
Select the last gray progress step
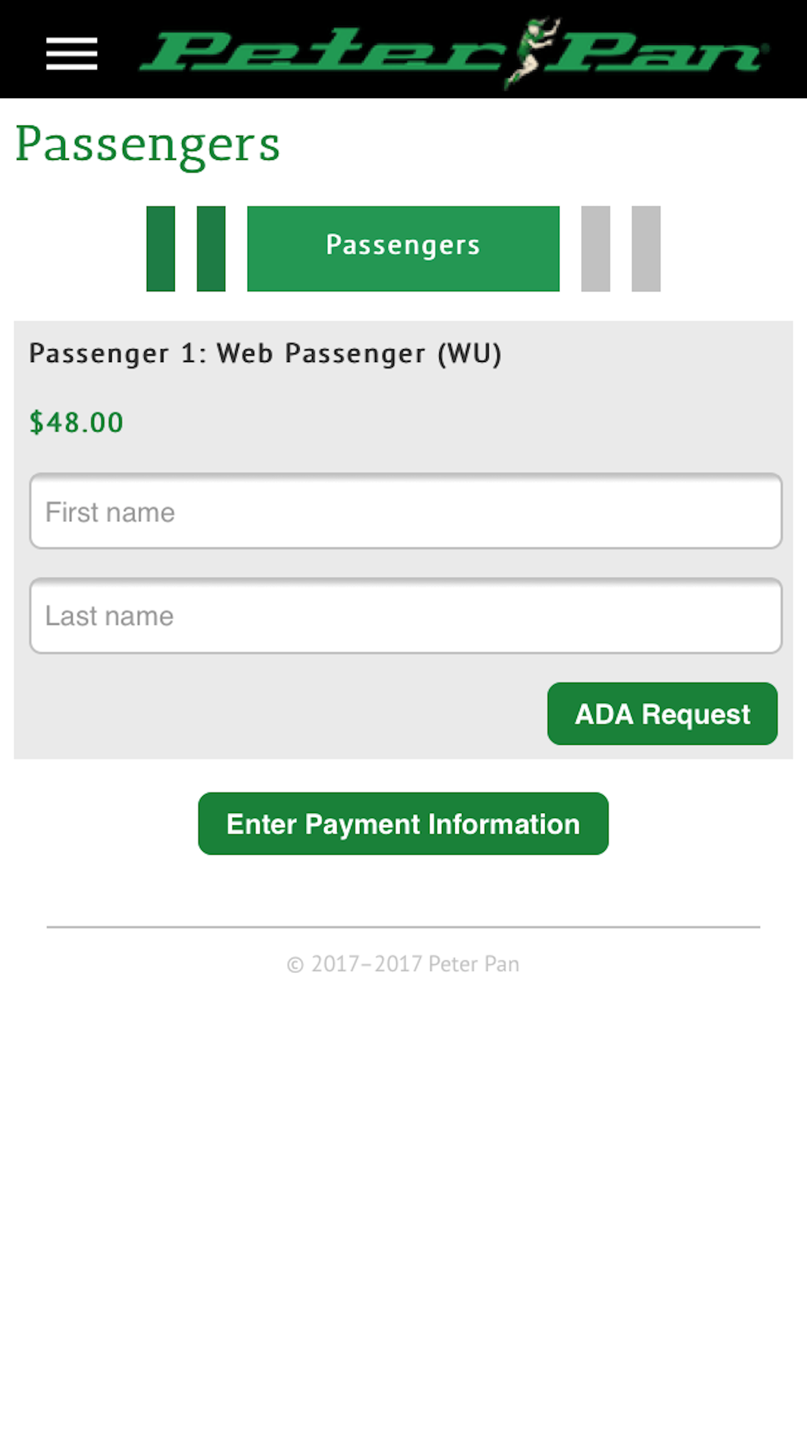coord(646,248)
